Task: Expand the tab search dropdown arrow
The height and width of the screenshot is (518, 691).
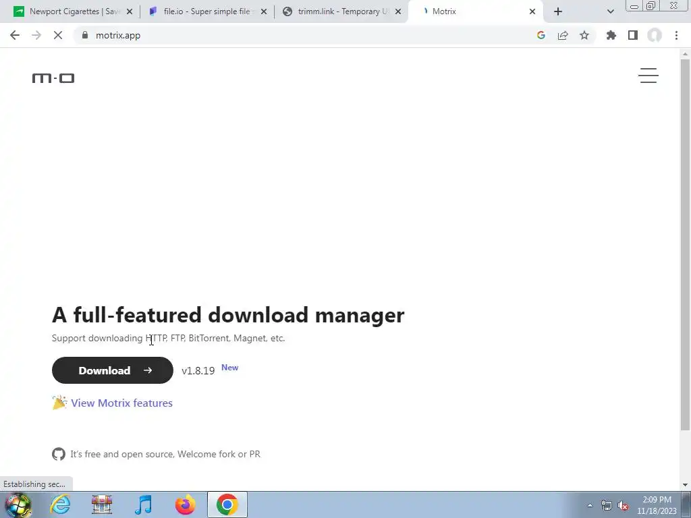Action: (610, 12)
